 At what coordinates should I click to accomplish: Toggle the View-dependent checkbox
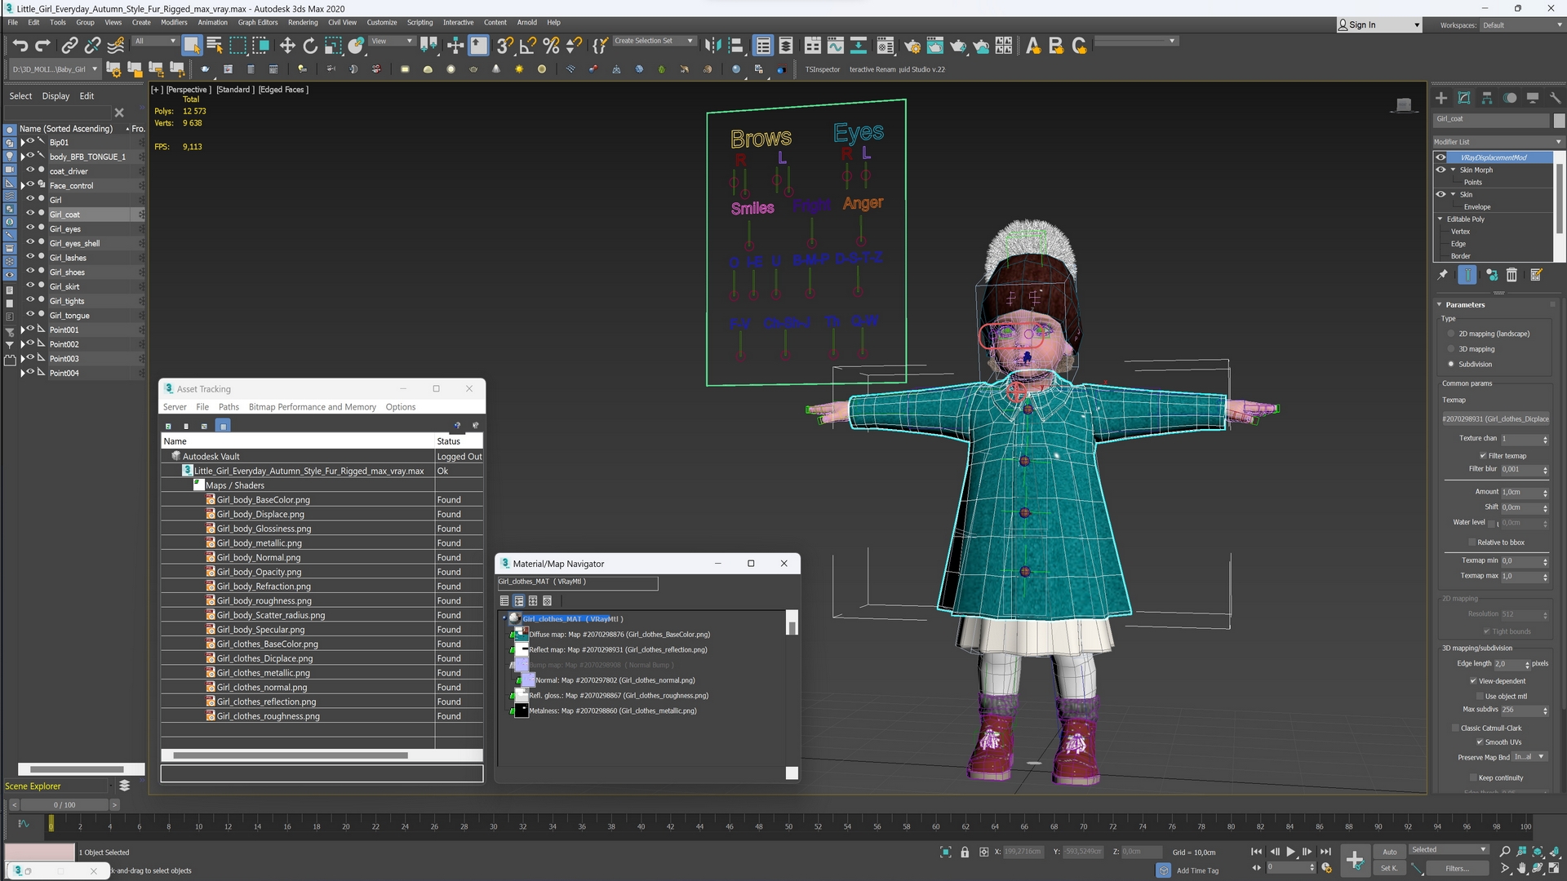(1473, 681)
